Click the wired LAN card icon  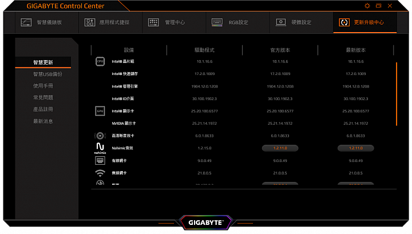click(x=100, y=160)
